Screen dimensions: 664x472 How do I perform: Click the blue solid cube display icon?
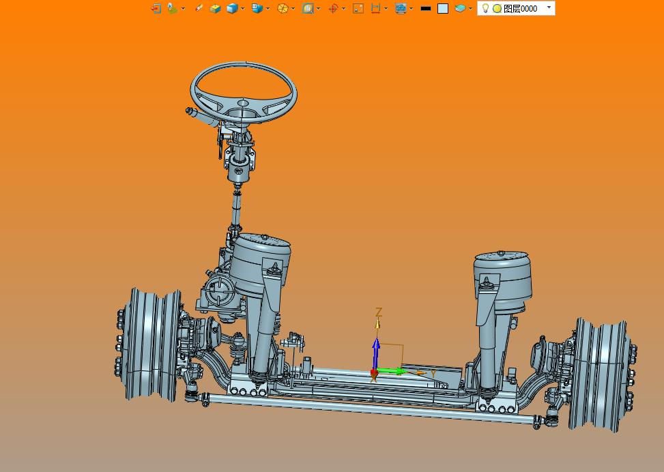231,8
